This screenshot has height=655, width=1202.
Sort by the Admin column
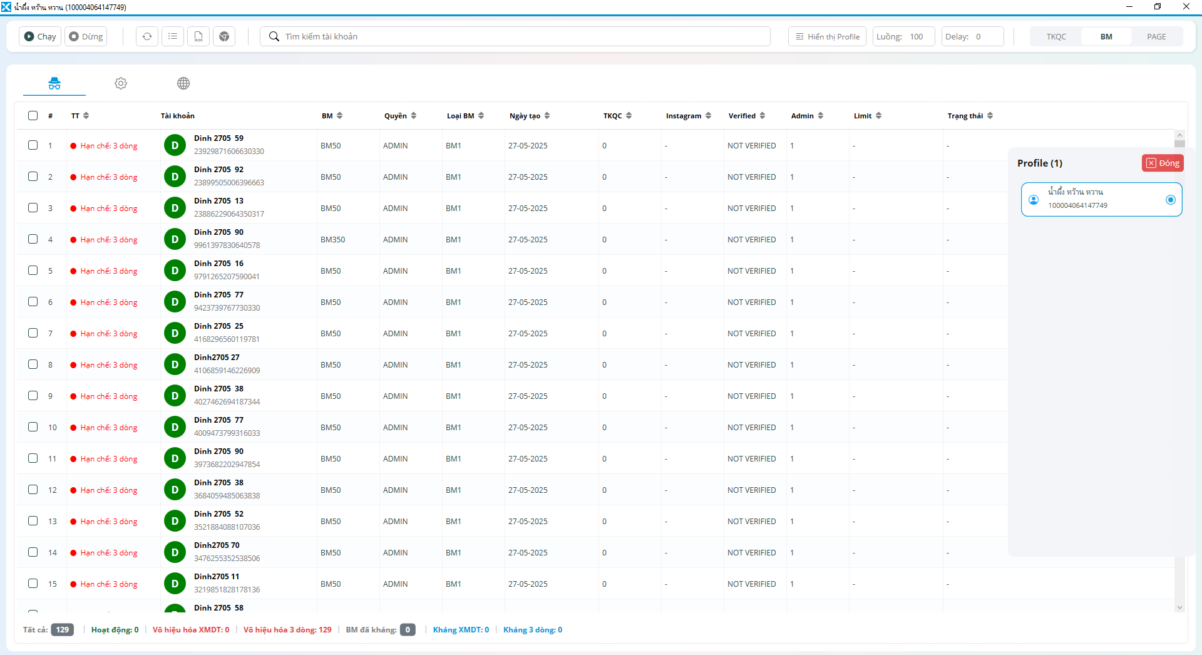click(x=808, y=116)
